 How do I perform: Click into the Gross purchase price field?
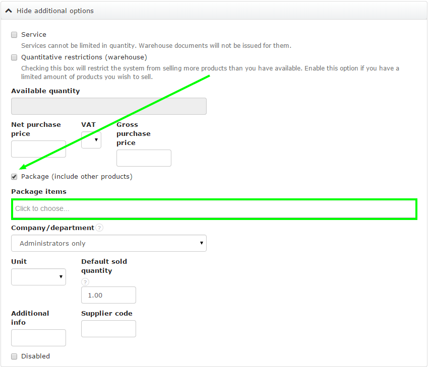144,158
